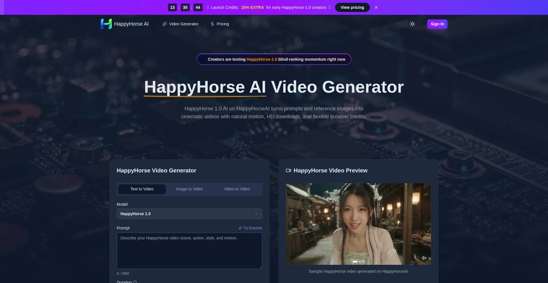Open the Pricing nav link
The width and height of the screenshot is (548, 283).
point(219,24)
